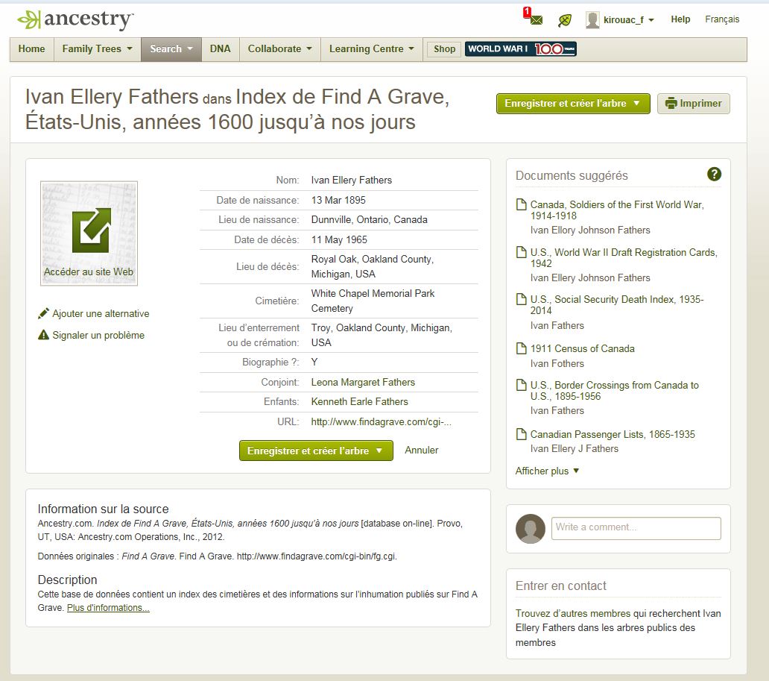This screenshot has height=681, width=769.
Task: Click spouse name Leona Margaret Fathers
Action: point(363,382)
